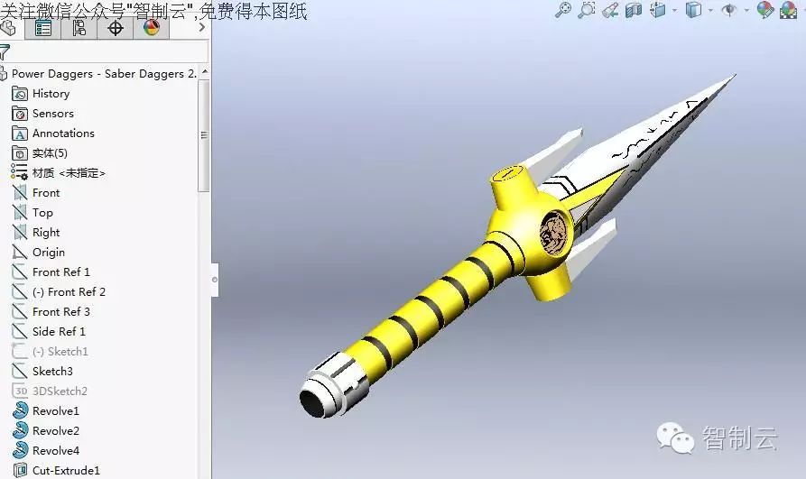Activate the Zoom to Area tool
Image resolution: width=806 pixels, height=479 pixels.
click(x=587, y=10)
